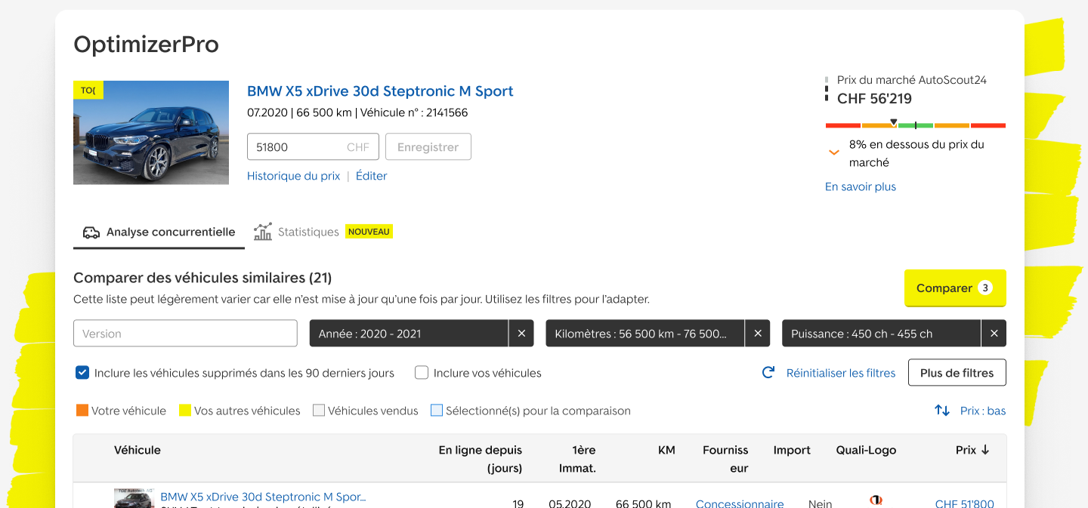The height and width of the screenshot is (508, 1088).
Task: Click the market price gauge marker
Action: pyautogui.click(x=894, y=122)
